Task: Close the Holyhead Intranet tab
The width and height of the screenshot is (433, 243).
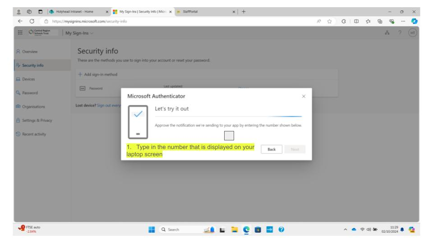Action: [x=107, y=12]
